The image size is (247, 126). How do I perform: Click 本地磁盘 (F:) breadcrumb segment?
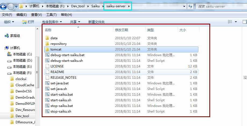[x=55, y=6]
